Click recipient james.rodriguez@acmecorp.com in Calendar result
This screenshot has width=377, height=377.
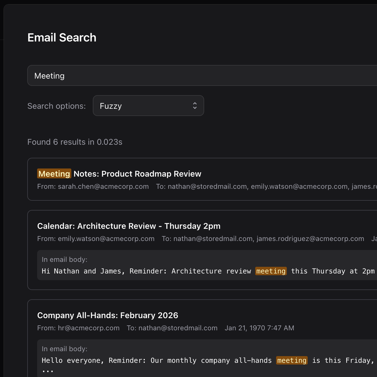pyautogui.click(x=310, y=239)
